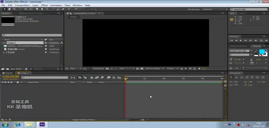Toggle Frame Blending for timeline layers
Screen dimensions: 269x128
tap(97, 78)
